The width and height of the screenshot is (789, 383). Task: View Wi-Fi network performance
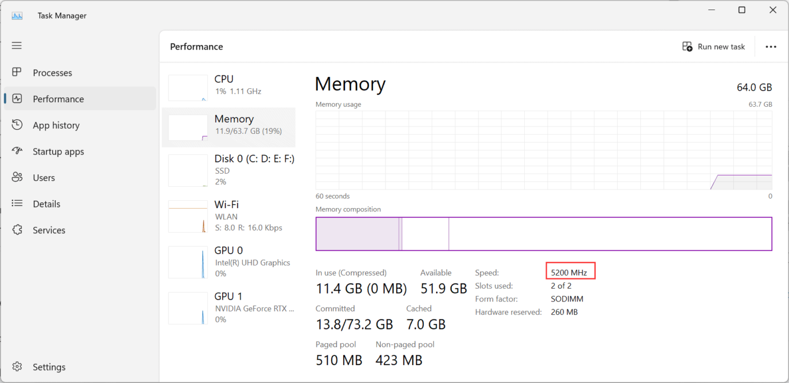[228, 216]
